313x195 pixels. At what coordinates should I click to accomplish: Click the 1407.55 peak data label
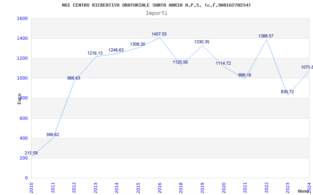[159, 34]
